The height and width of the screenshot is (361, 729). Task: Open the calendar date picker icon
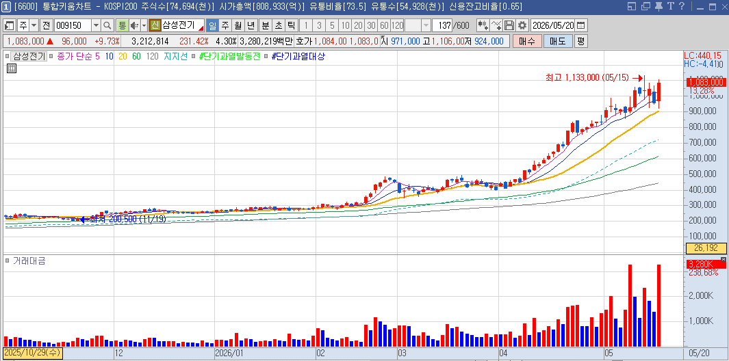tap(581, 25)
